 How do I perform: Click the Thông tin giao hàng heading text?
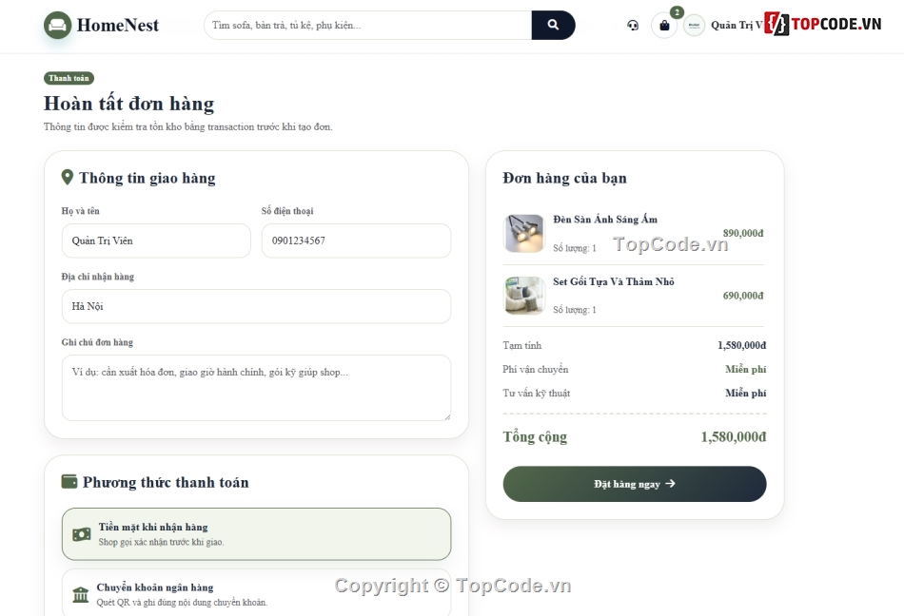(147, 178)
